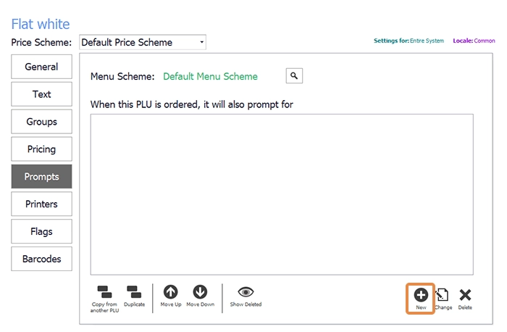Move the prompt down in list
507x332 pixels.
click(x=200, y=292)
